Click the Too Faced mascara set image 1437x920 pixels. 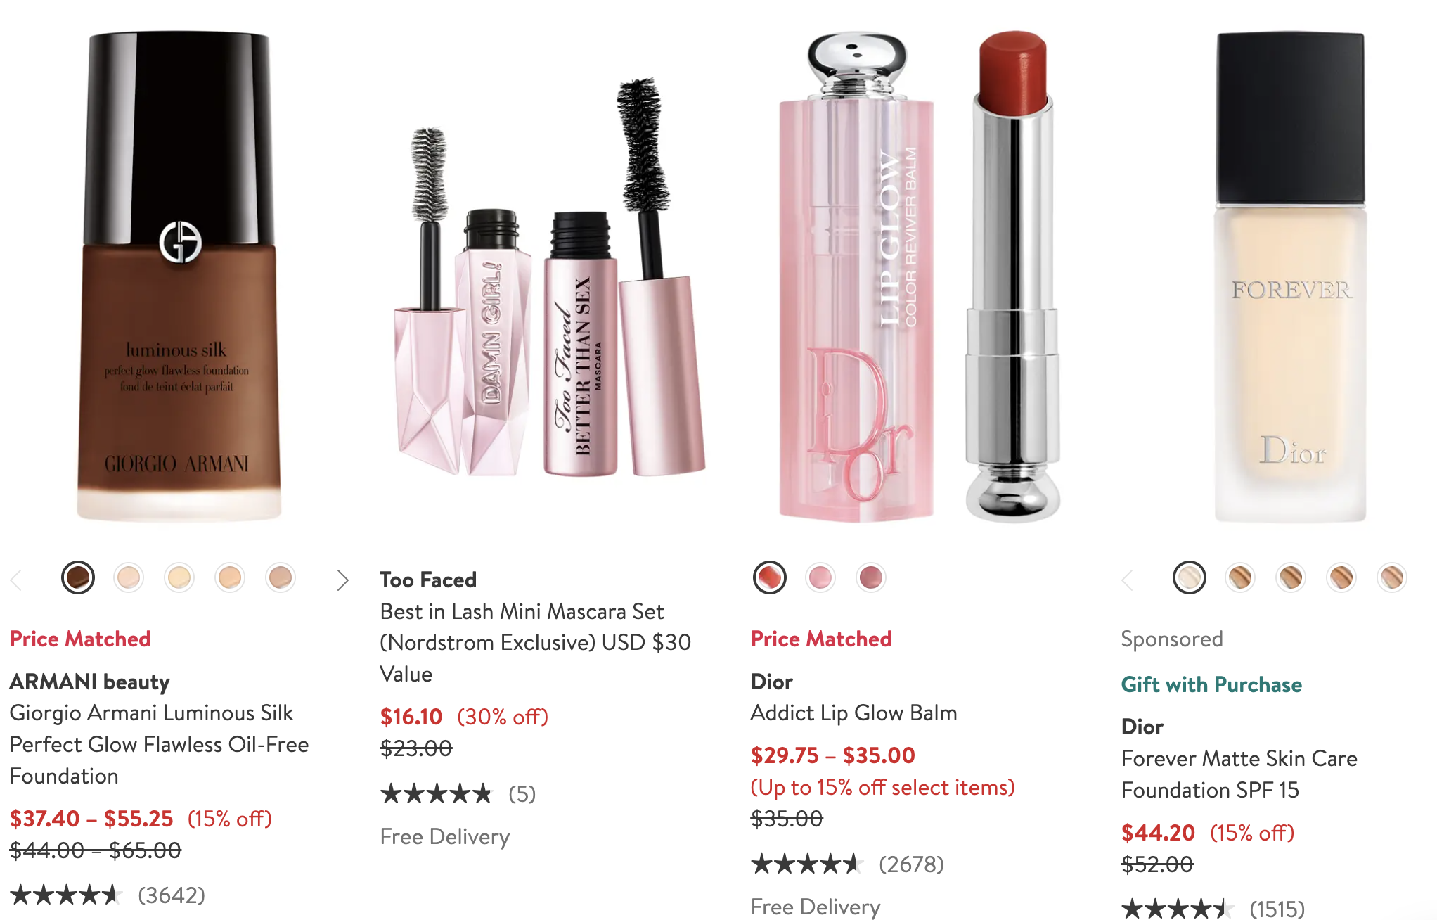[x=548, y=278]
